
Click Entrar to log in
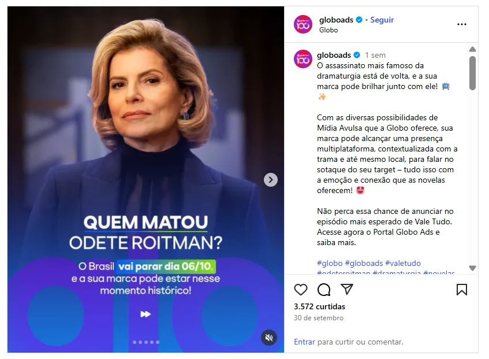304,342
